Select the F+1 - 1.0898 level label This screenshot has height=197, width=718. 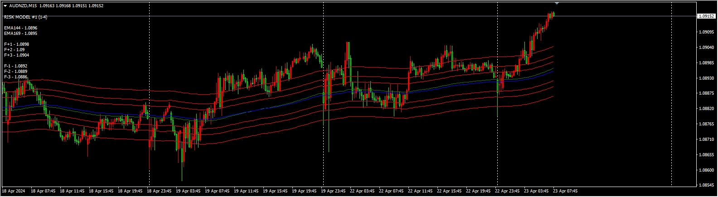click(x=16, y=44)
